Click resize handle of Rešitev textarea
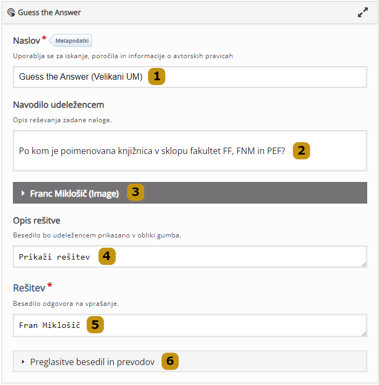 click(x=364, y=333)
